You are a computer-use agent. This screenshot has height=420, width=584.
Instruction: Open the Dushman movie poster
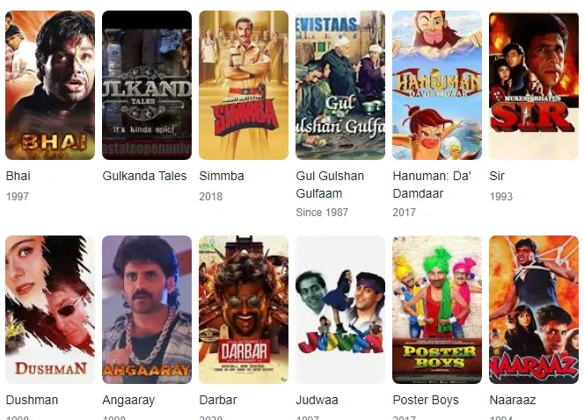[x=50, y=309]
